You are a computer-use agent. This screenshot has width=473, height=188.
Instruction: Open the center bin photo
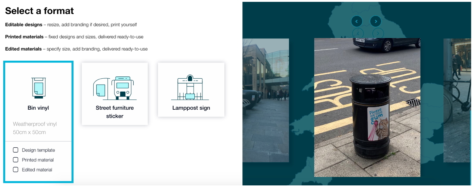pyautogui.click(x=367, y=107)
